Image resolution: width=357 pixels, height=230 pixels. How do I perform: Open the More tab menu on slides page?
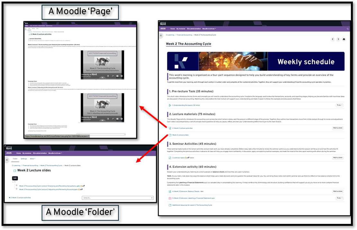[32, 159]
